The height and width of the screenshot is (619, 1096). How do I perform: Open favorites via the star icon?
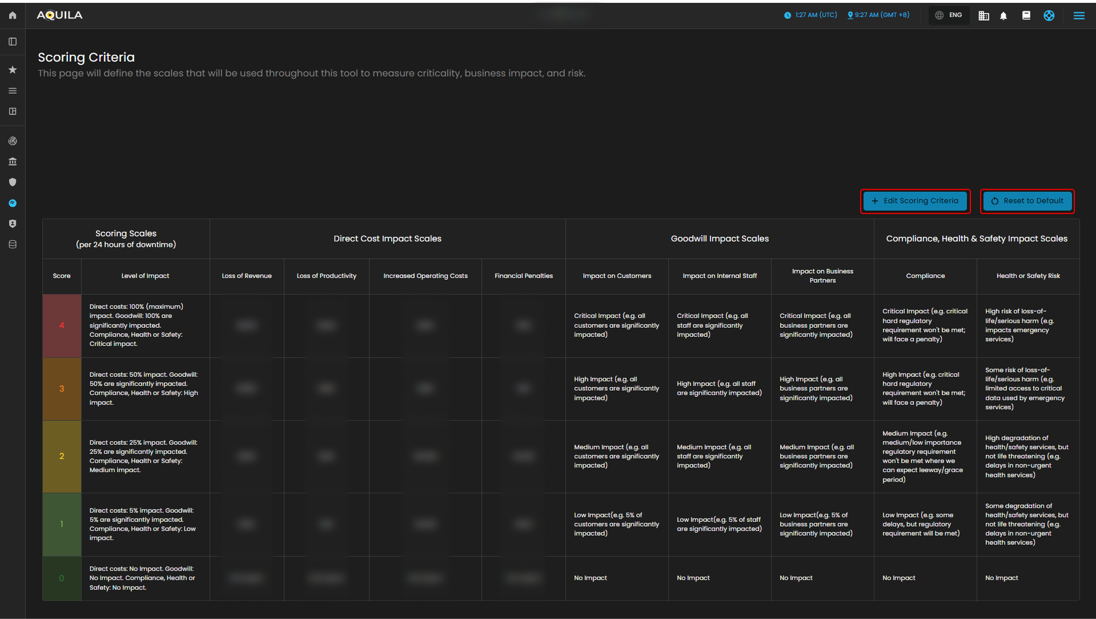[13, 70]
